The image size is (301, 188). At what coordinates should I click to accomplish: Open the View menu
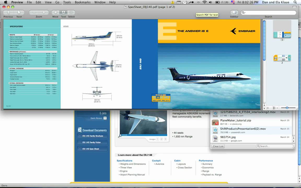click(x=48, y=2)
